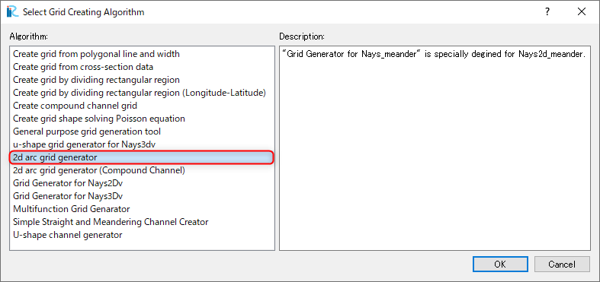Screen dimensions: 600x282
Task: Confirm the selection with the OK button
Action: coord(500,264)
